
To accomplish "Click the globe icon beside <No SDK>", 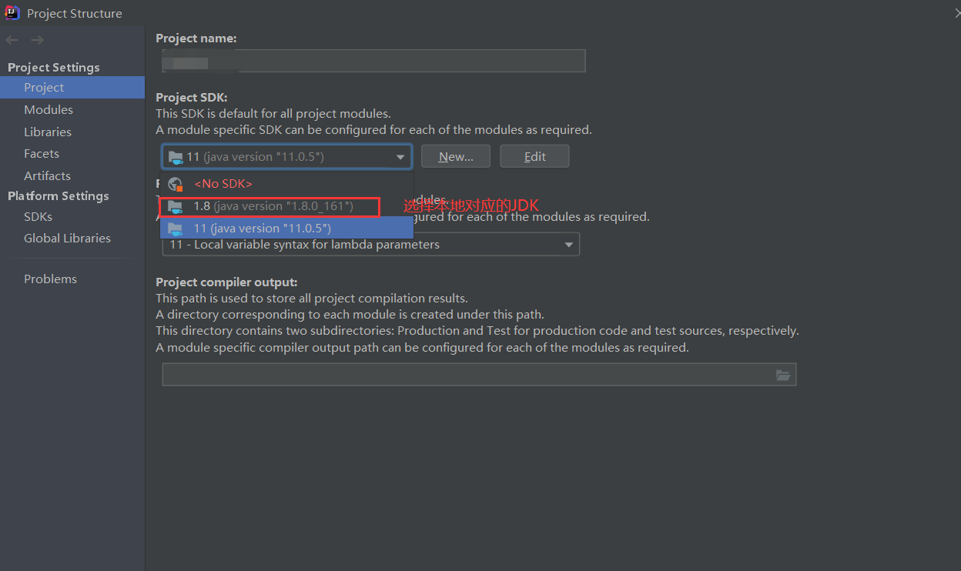I will tap(174, 184).
